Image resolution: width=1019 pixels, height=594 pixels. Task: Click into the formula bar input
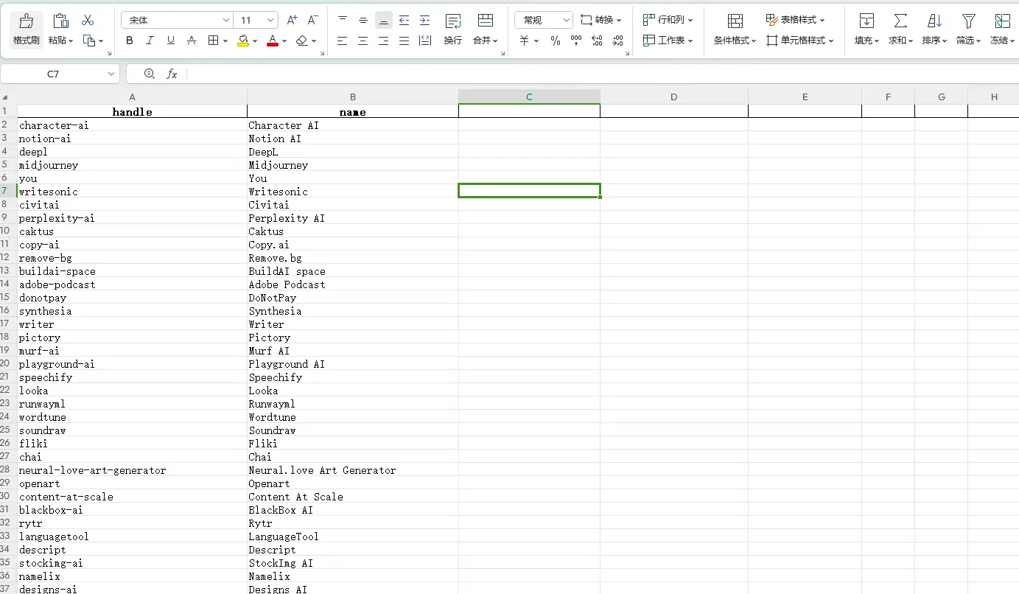click(x=603, y=74)
